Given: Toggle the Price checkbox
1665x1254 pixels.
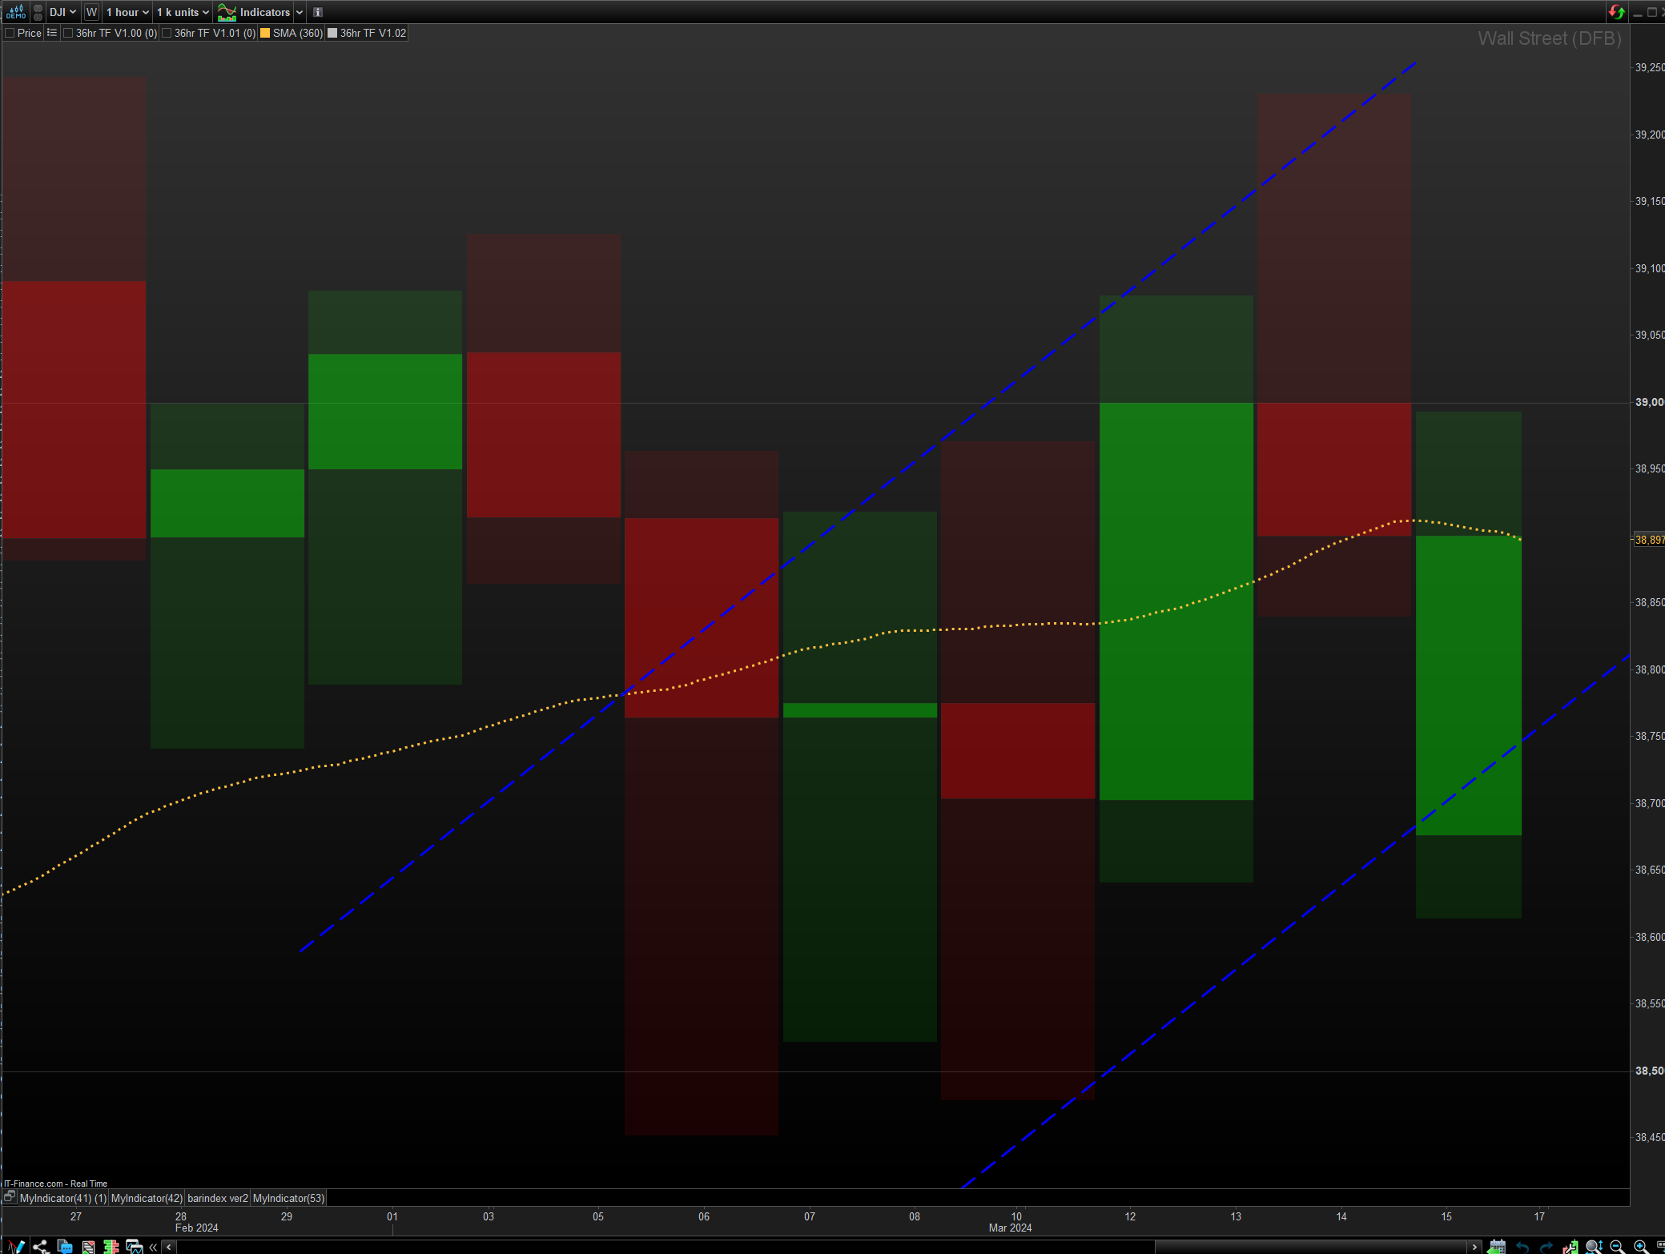Looking at the screenshot, I should point(10,33).
